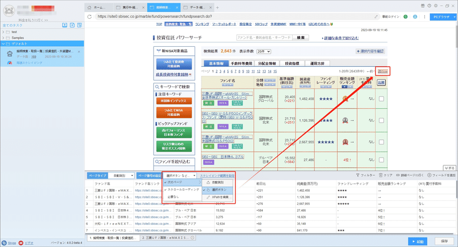458x247 pixels.
Task: Click the red video icon at bottom left
Action: (21, 243)
